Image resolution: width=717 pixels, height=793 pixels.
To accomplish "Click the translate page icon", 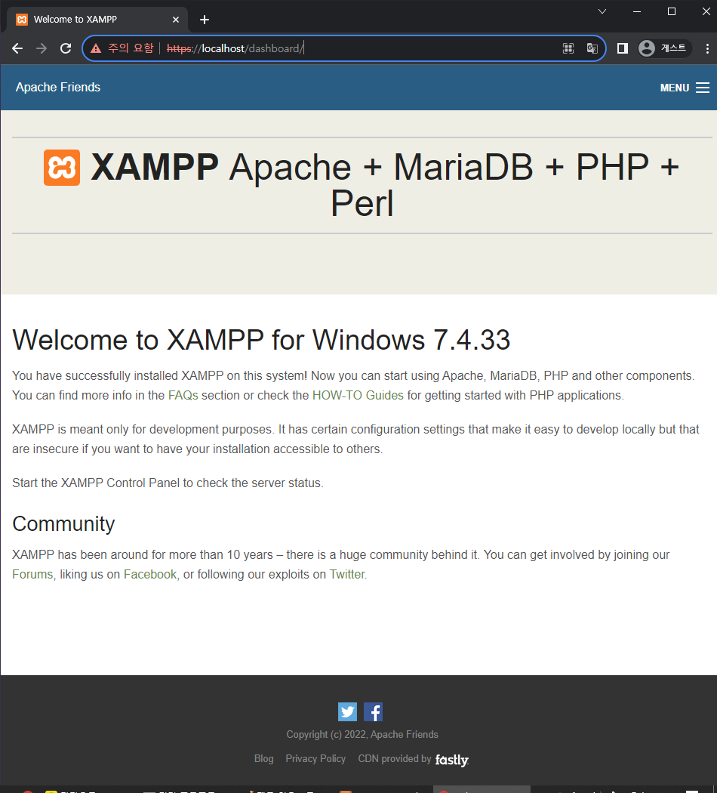I will (592, 48).
